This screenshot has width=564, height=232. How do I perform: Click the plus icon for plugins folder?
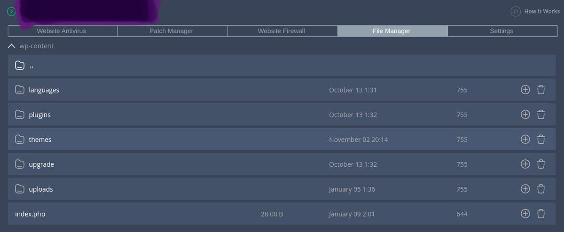pyautogui.click(x=525, y=115)
